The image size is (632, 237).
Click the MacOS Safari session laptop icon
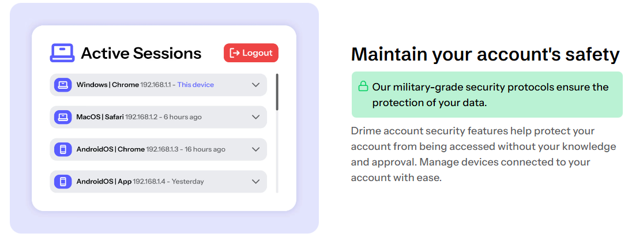pyautogui.click(x=63, y=117)
